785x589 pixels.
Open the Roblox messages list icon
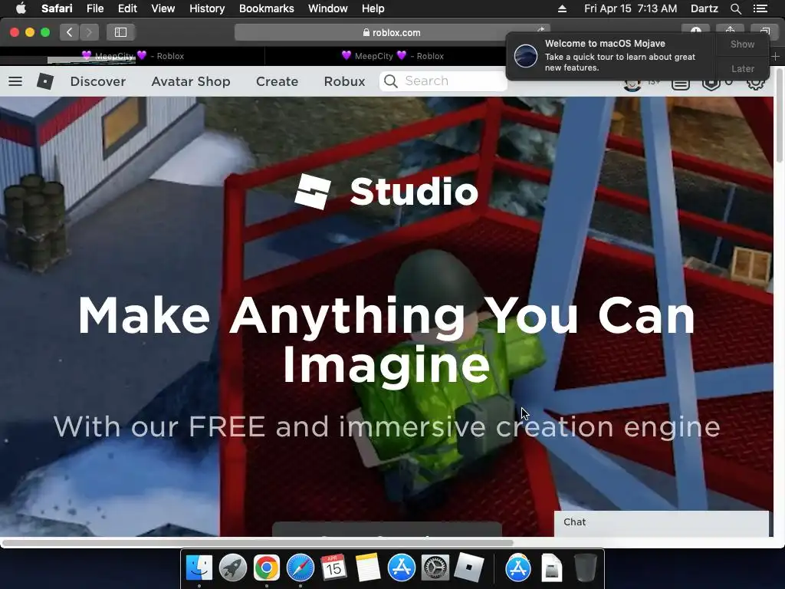coord(680,84)
